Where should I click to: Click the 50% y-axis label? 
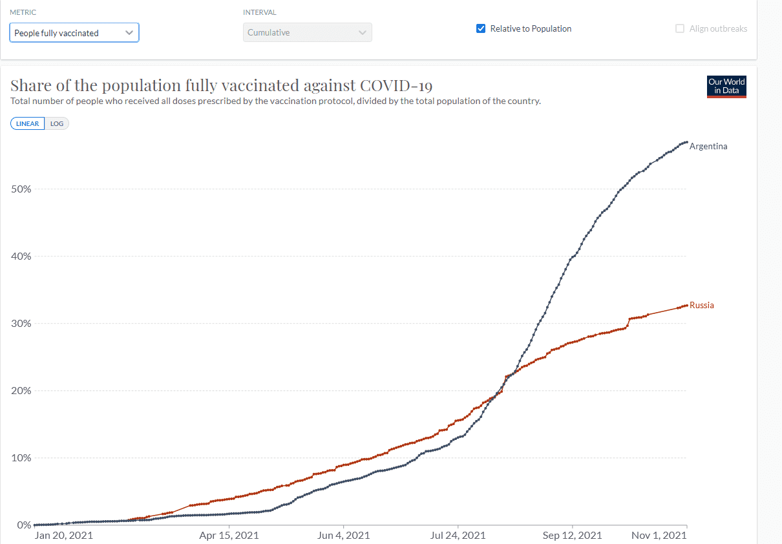[21, 189]
